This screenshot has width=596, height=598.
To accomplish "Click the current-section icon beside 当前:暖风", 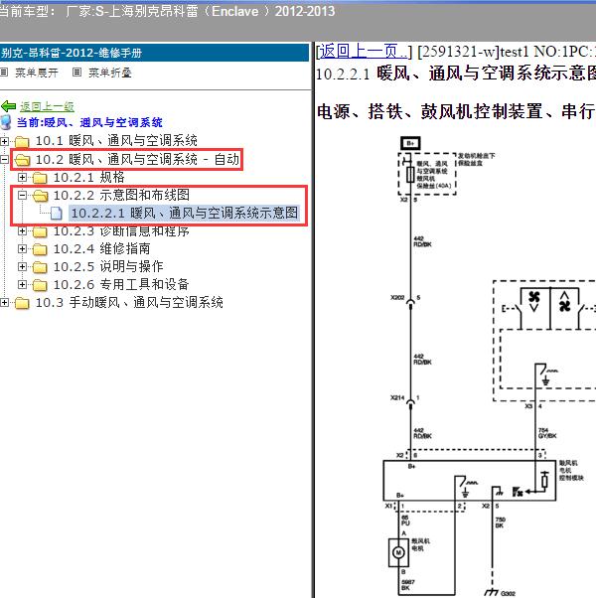I will (6, 122).
